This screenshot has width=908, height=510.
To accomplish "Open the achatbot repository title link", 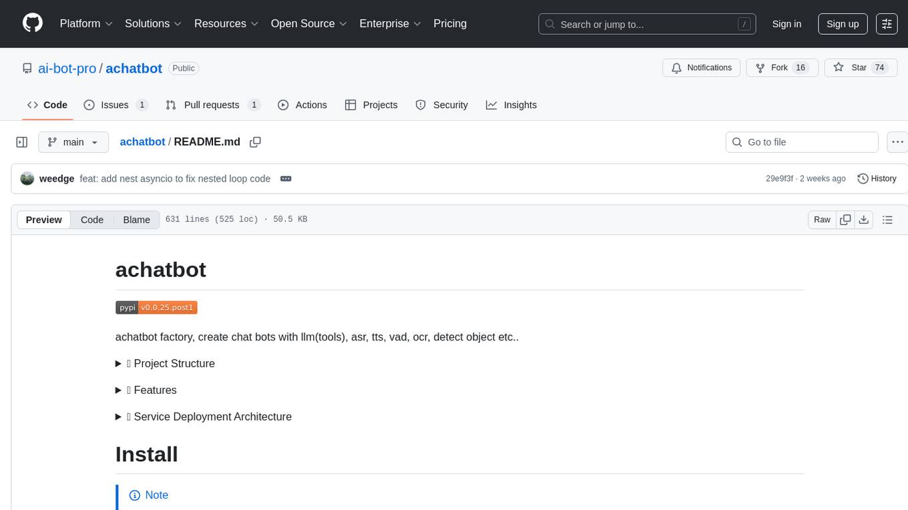I will click(134, 68).
